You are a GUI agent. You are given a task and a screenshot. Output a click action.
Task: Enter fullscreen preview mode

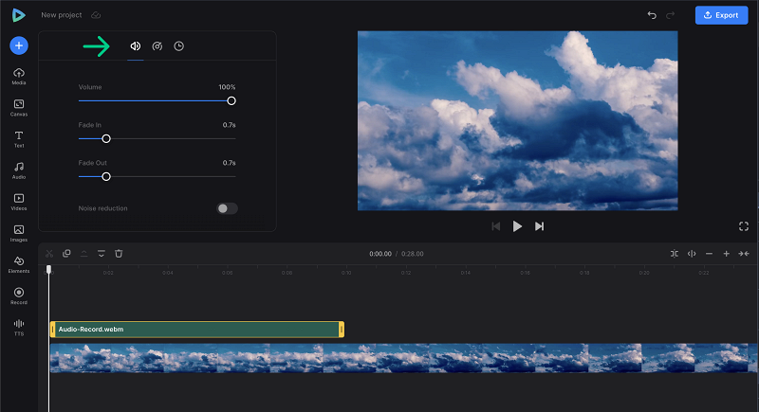point(744,226)
